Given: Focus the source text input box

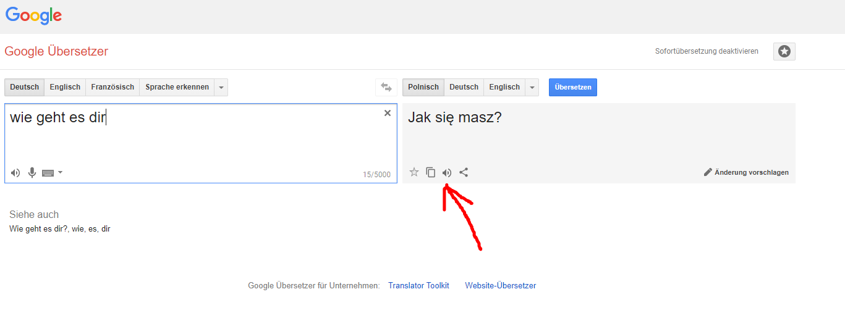Looking at the screenshot, I should 201,143.
